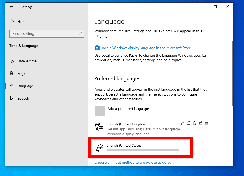
Task: Click the Preferred languages heading
Action: [x=117, y=78]
